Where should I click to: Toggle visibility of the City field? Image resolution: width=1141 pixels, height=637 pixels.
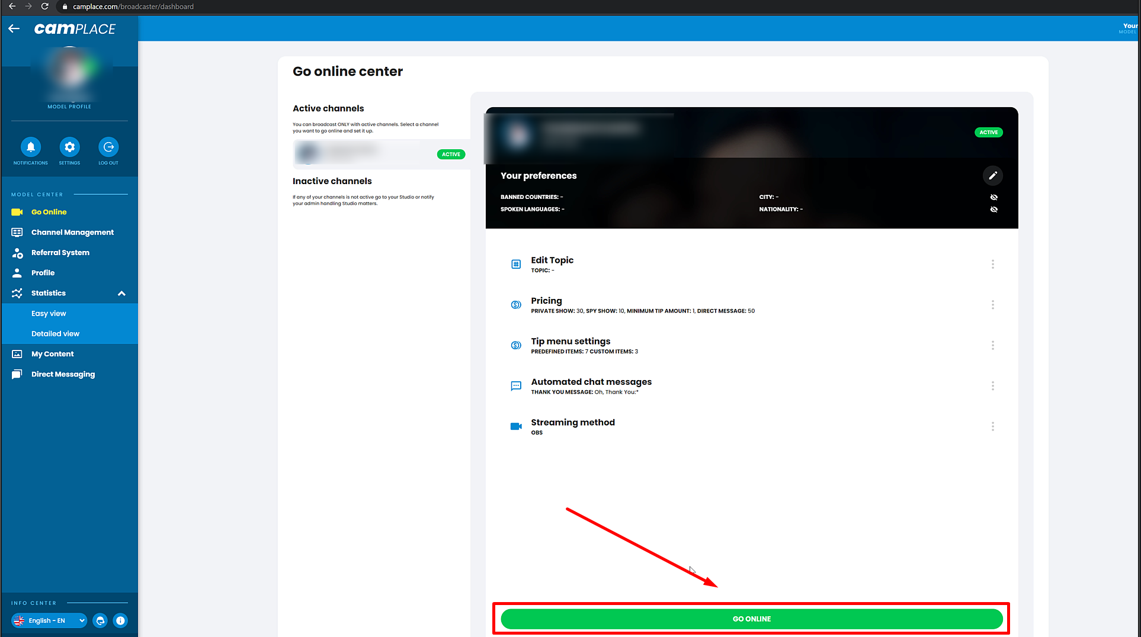coord(994,197)
